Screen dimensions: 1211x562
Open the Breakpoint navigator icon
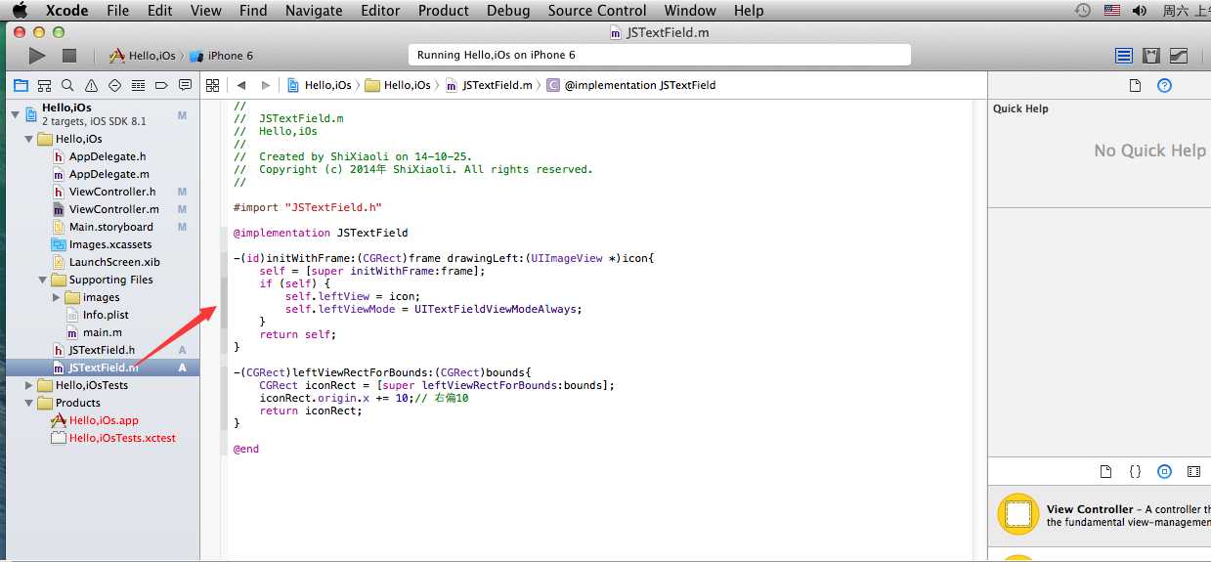pos(161,85)
